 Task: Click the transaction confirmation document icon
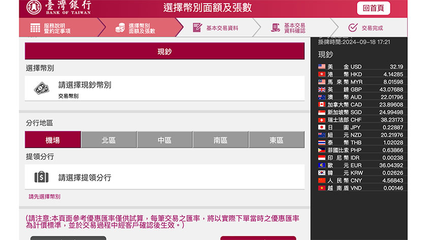(x=276, y=28)
